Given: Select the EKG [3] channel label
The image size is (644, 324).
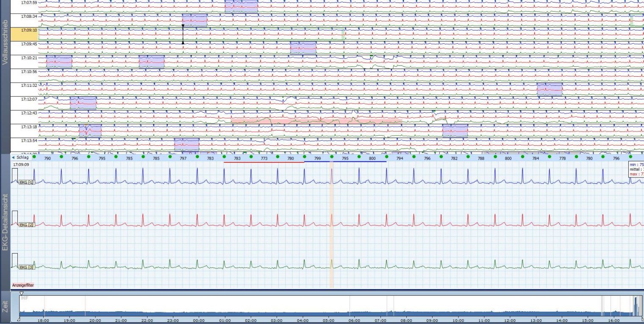Looking at the screenshot, I should pyautogui.click(x=26, y=267).
